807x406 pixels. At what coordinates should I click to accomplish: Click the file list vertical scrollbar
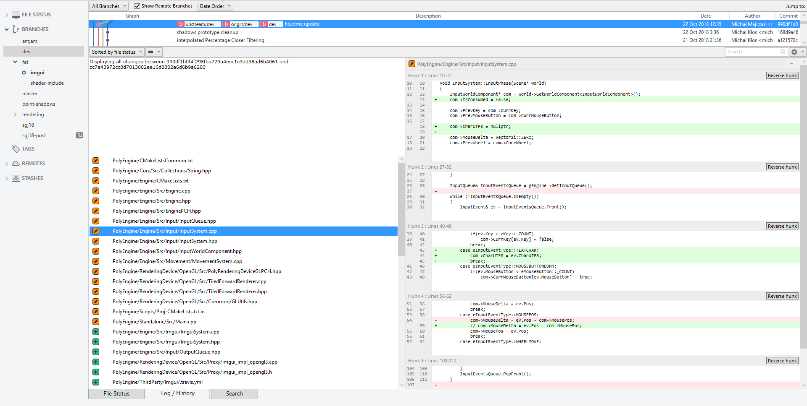tap(401, 209)
